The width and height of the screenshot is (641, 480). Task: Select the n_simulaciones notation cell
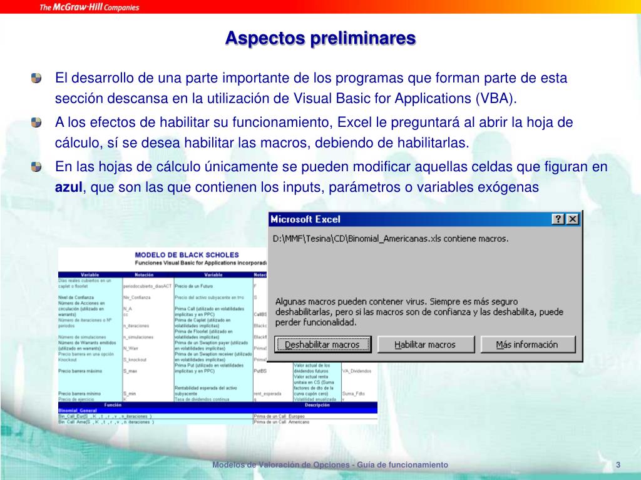click(x=138, y=337)
